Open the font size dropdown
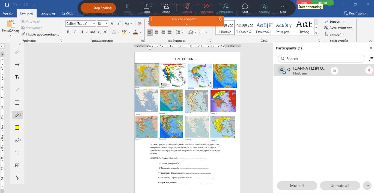 click(106, 23)
